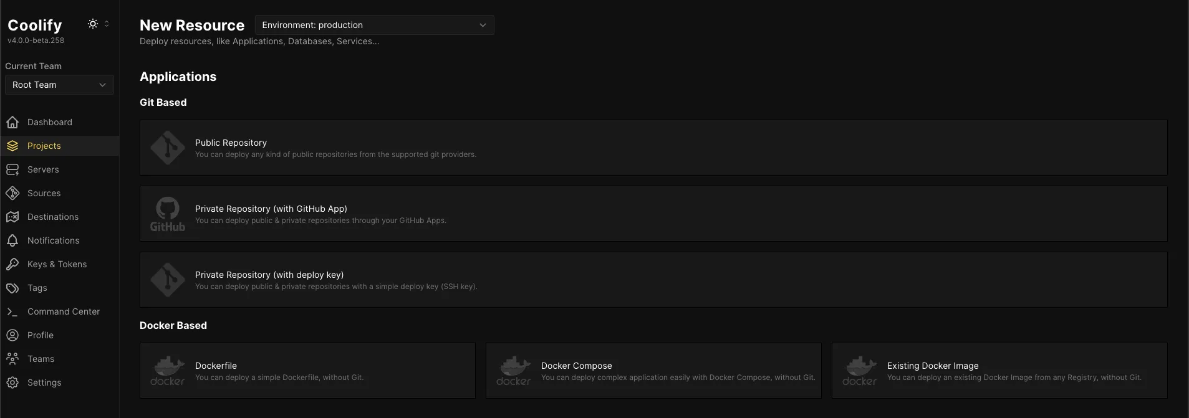1189x418 pixels.
Task: Choose Public Repository deployment option
Action: 653,148
